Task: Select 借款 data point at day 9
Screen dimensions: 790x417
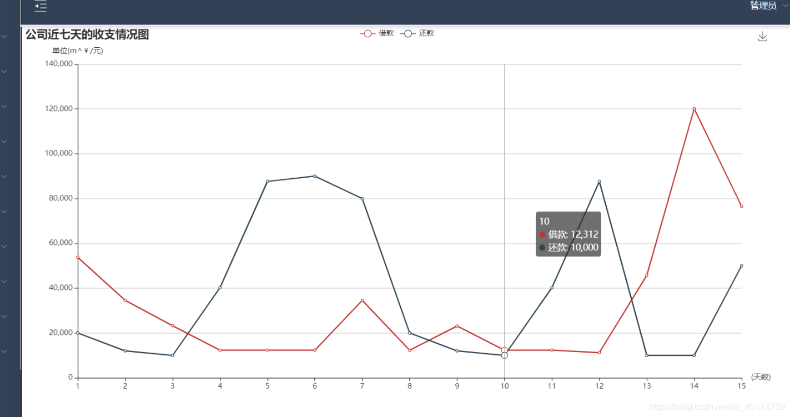Action: click(x=457, y=326)
